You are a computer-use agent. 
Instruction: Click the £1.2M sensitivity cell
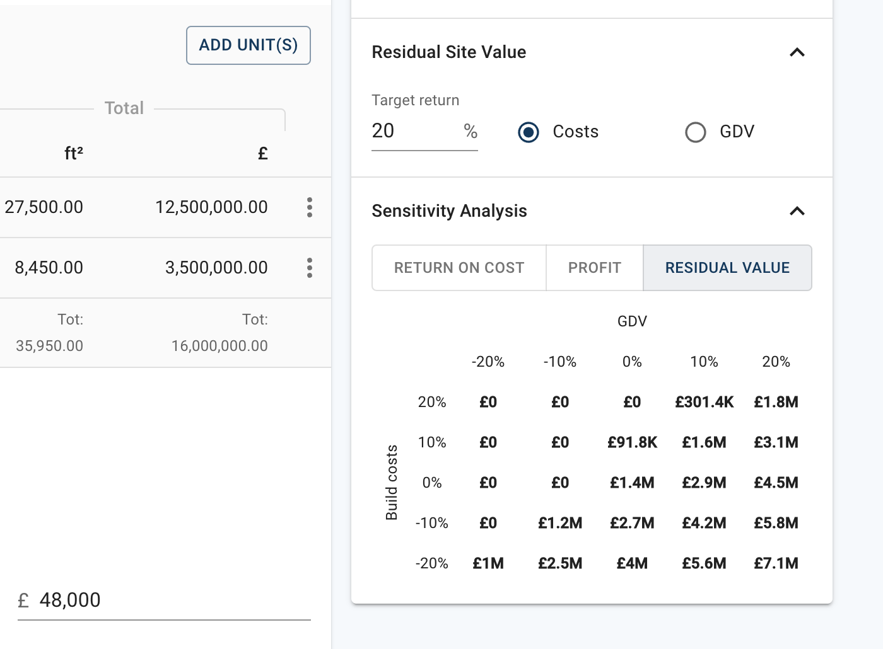[x=561, y=523]
